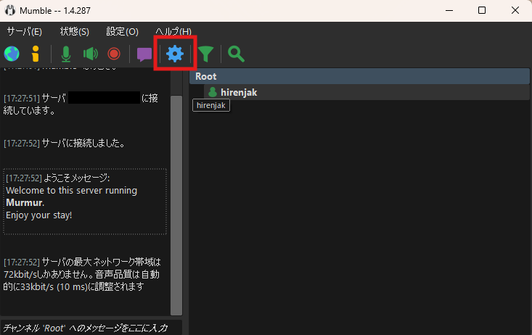532x335 pixels.
Task: Minimize the Mumble window
Action: pos(449,10)
